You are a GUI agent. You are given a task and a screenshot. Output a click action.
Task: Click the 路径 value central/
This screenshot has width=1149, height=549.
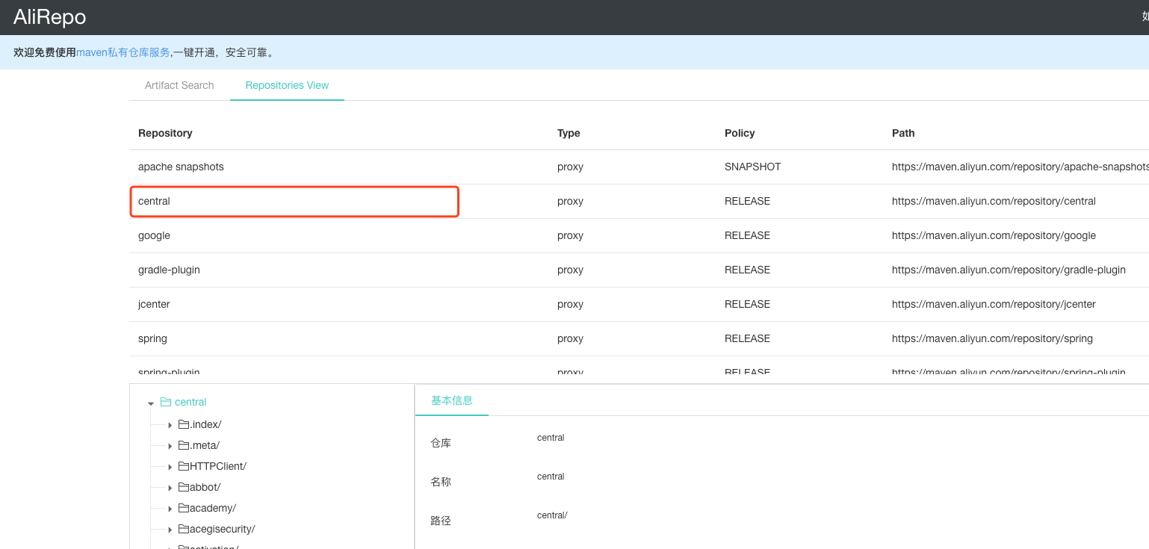tap(552, 515)
